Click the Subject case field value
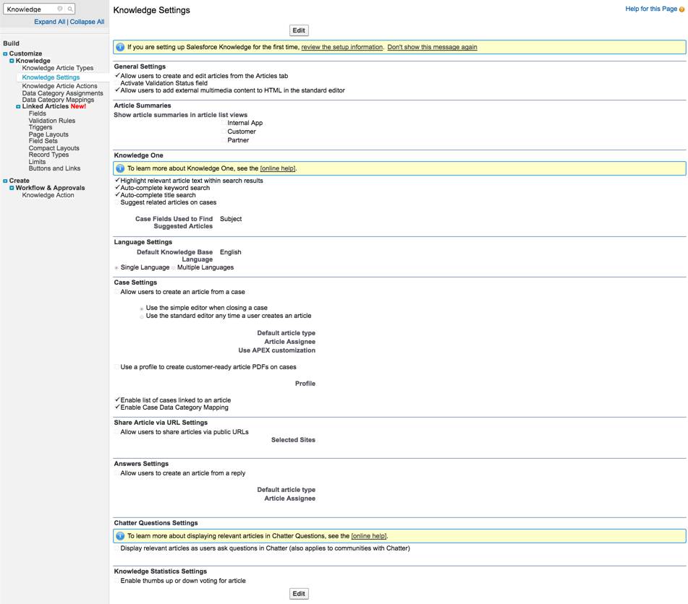Screen dimensions: 688x604 [x=231, y=219]
